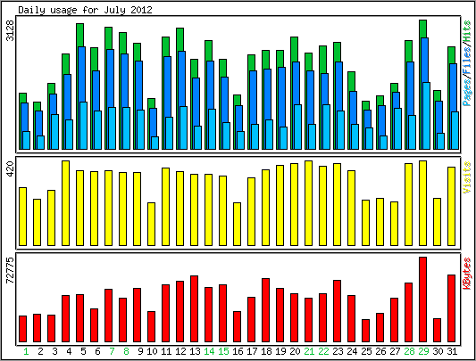476x361 pixels.
Task: Select day label 31 on the x-axis
Action: coord(452,351)
